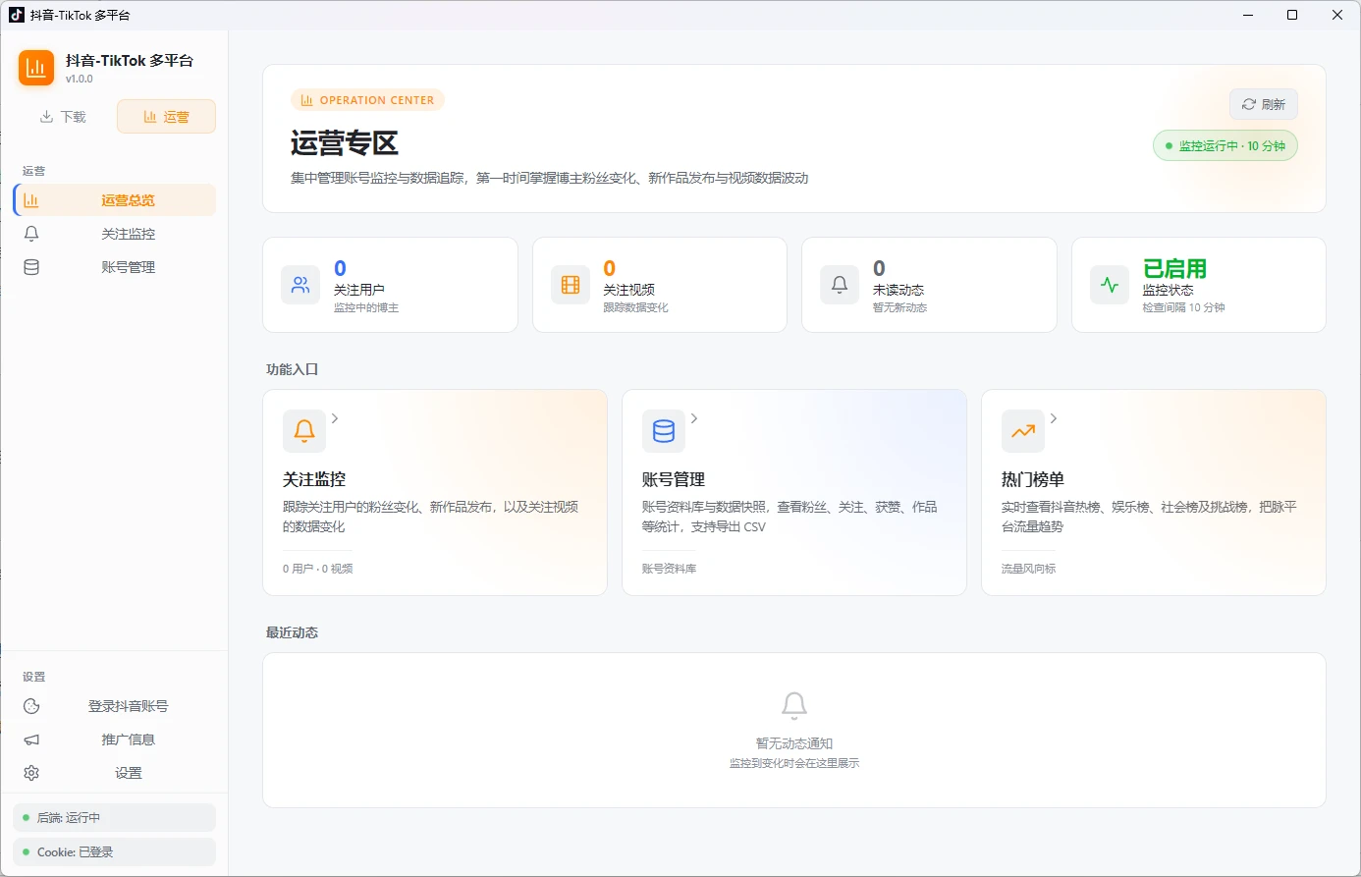Click the megaphone icon beside 推广信息
This screenshot has height=877, width=1361.
(31, 740)
